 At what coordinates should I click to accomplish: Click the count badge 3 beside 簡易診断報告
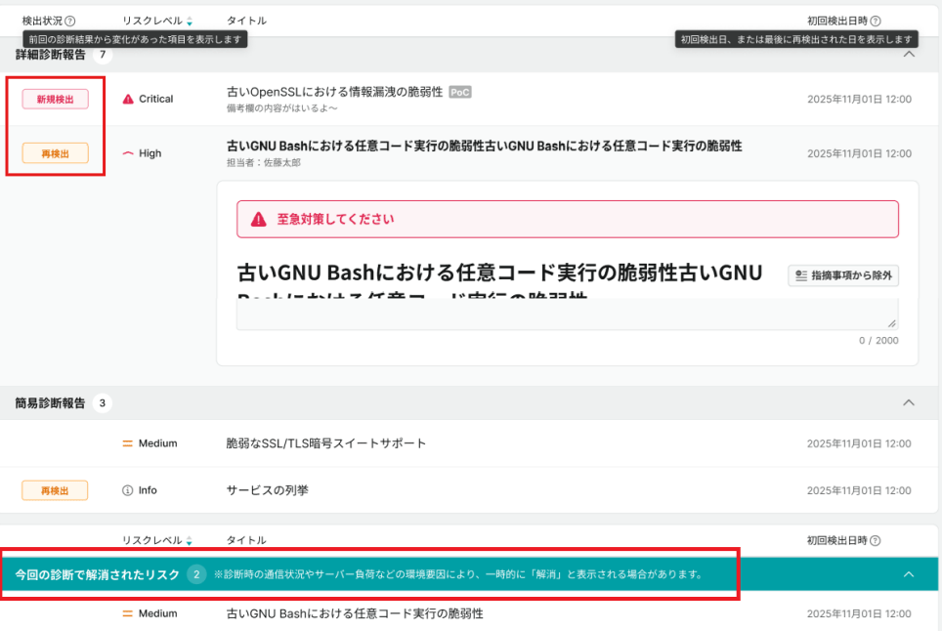coord(103,402)
